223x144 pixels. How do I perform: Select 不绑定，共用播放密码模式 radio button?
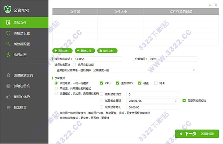click(x=56, y=88)
